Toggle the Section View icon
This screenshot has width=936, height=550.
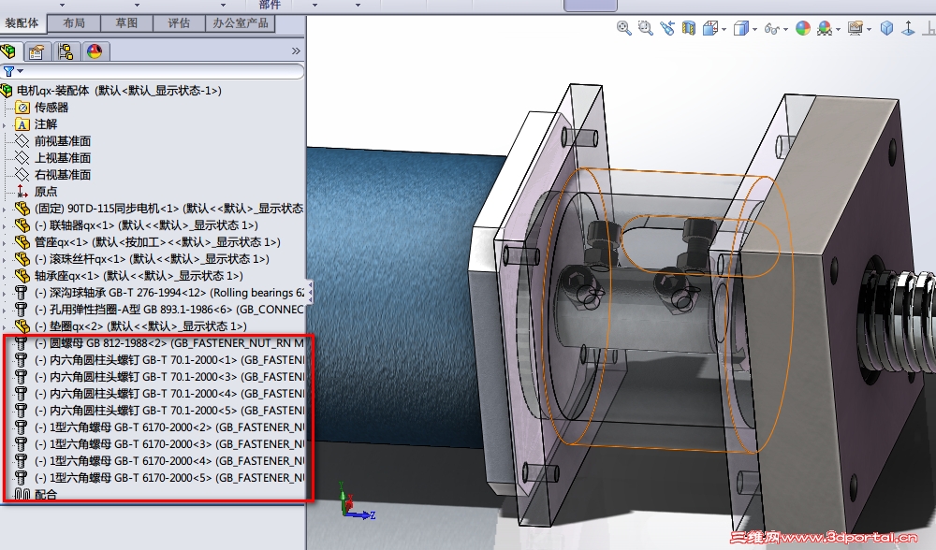pyautogui.click(x=689, y=28)
